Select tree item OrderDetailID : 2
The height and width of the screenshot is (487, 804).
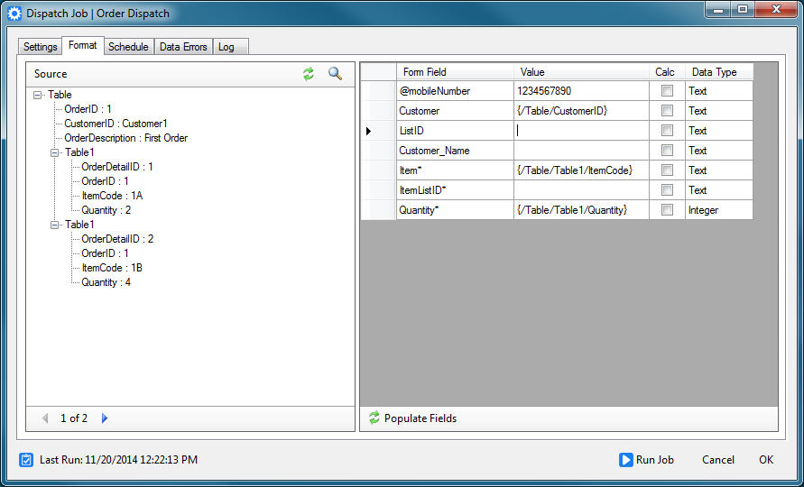[x=117, y=239]
